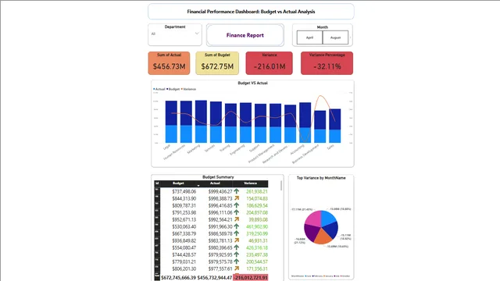Screen dimensions: 500x281
Task: Select the light blue pie slice
Action: (327, 218)
